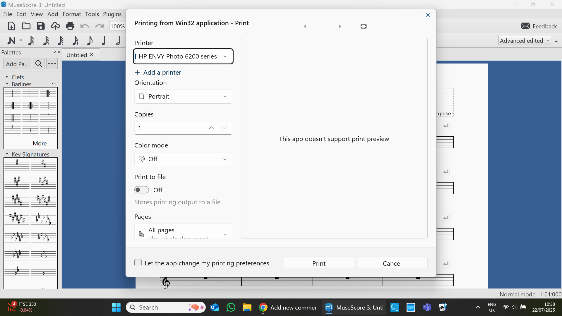Open the Format menu

click(72, 14)
